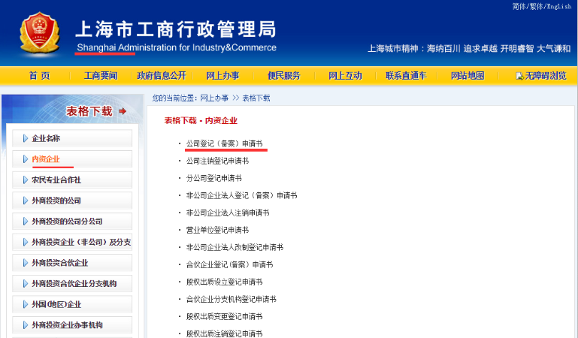This screenshot has height=338, width=578.
Task: Click 表格下载 in the breadcrumb trail
Action: coord(256,98)
